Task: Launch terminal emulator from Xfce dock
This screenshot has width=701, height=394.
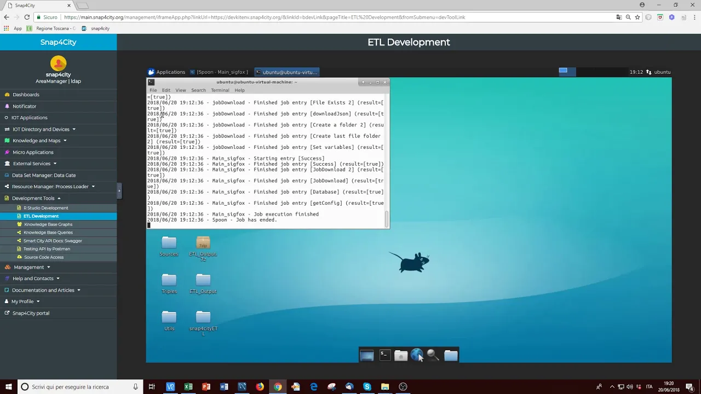Action: click(384, 356)
